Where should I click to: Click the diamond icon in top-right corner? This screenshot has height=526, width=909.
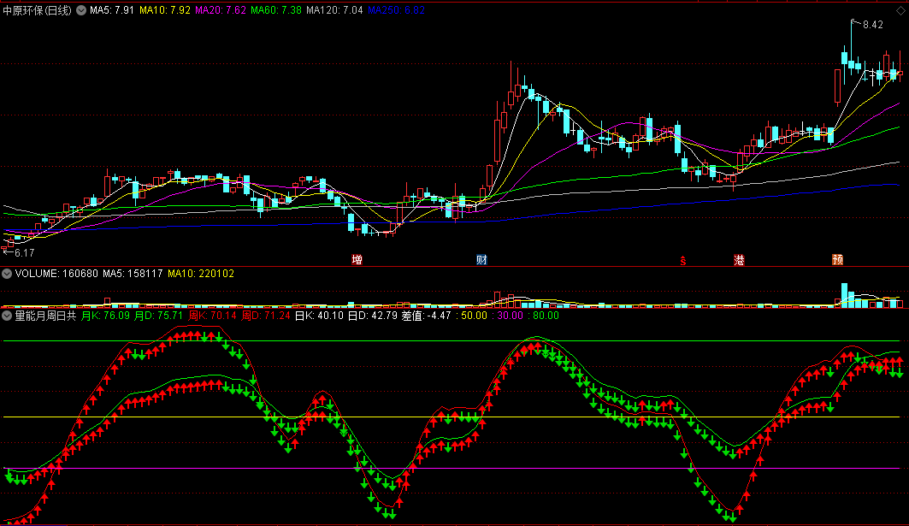901,10
